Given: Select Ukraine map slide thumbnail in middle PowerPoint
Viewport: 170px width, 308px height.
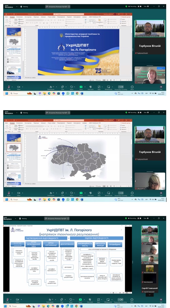Looking at the screenshot, I should click(x=14, y=147).
